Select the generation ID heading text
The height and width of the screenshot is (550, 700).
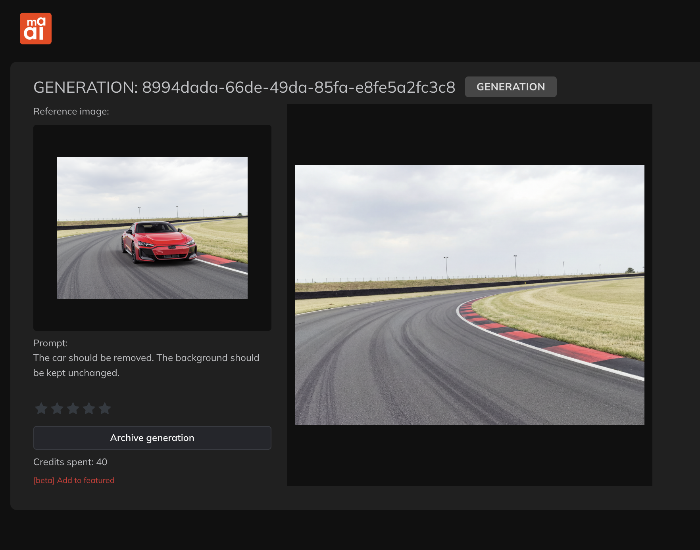[x=244, y=87]
